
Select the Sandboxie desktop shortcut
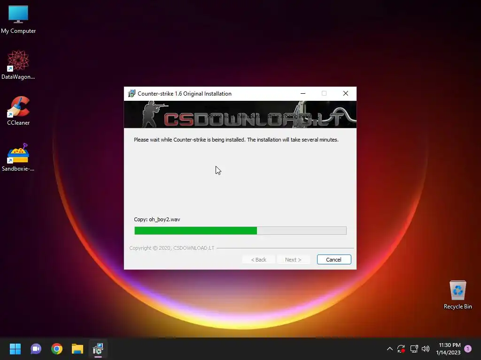(x=18, y=157)
